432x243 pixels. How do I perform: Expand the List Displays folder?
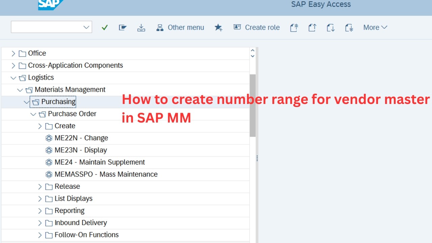pyautogui.click(x=40, y=199)
